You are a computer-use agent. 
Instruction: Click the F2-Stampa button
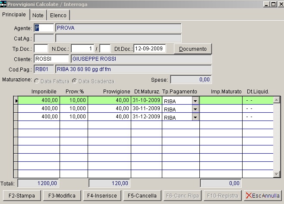click(x=22, y=196)
